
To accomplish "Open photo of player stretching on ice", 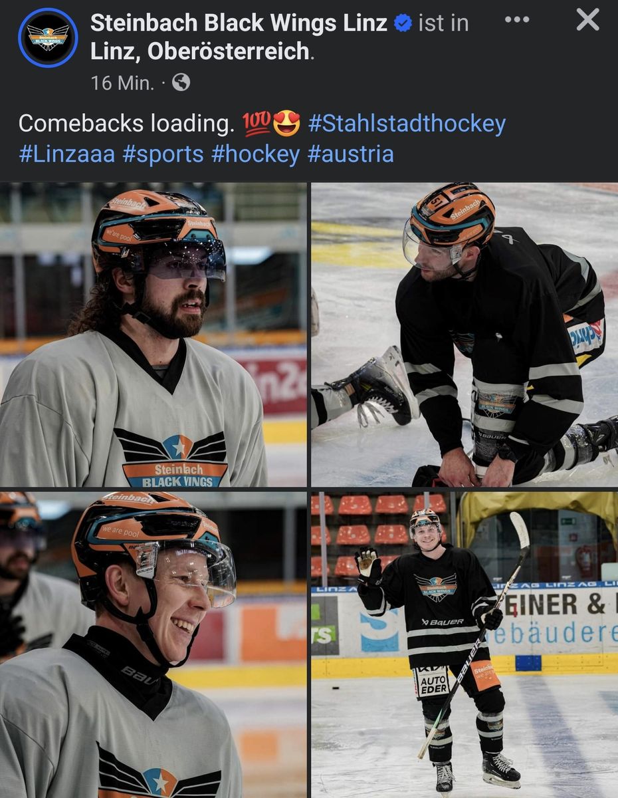I will (464, 334).
